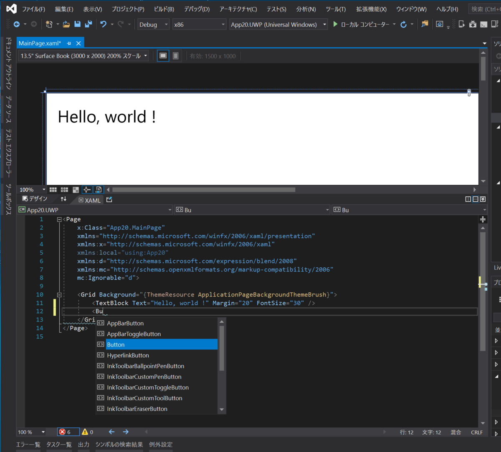Viewport: 501px width, 452px height.
Task: Click the Open File folder icon
Action: [66, 25]
